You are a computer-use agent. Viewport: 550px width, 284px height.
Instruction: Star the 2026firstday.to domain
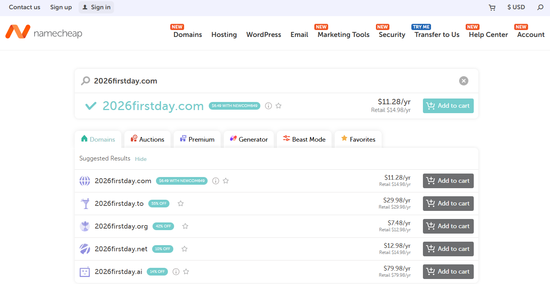(181, 204)
